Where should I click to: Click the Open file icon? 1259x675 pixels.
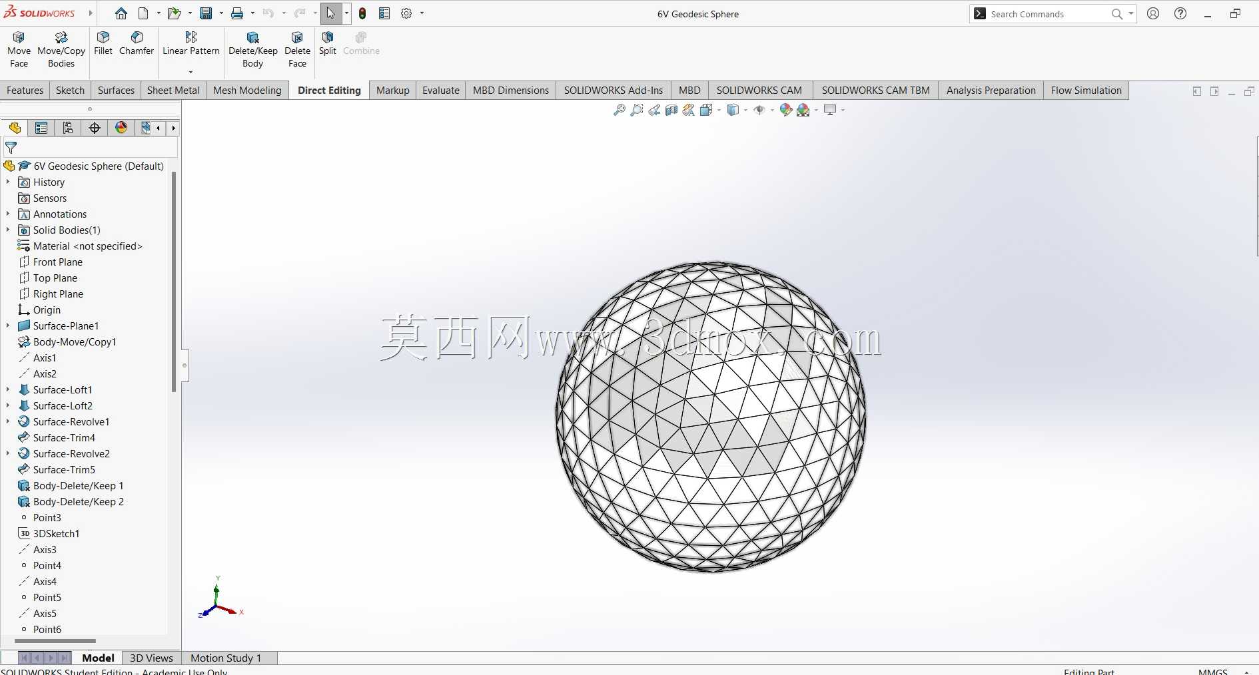click(174, 13)
